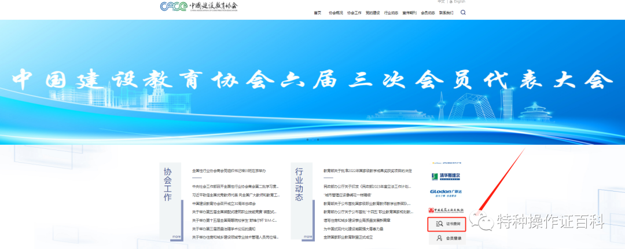Open notice starting 关于举办第十五届全国高等院校
Image resolution: width=625 pixels, height=249 pixels.
(234, 220)
